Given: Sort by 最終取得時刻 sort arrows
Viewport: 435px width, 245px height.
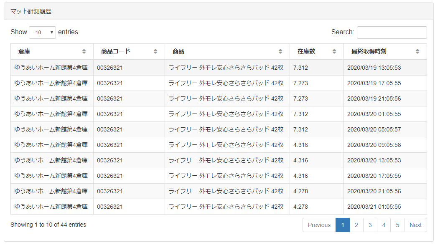Looking at the screenshot, I should (x=417, y=51).
